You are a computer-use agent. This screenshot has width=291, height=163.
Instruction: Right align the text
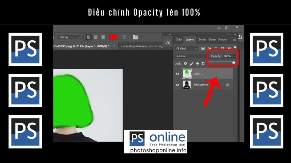pyautogui.click(x=103, y=37)
